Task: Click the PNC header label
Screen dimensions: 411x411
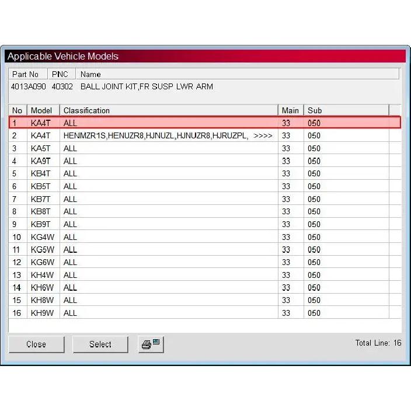Action: click(x=60, y=75)
